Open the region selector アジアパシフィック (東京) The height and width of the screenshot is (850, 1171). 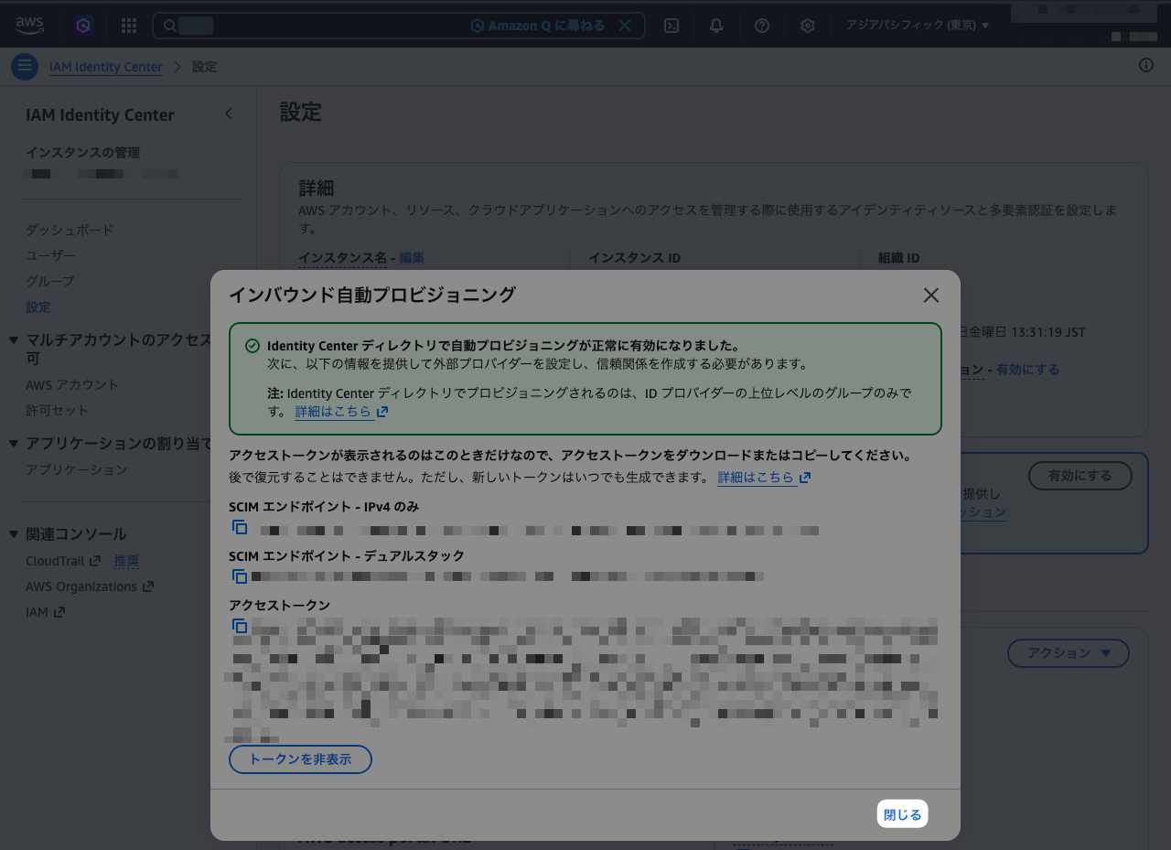(x=918, y=26)
